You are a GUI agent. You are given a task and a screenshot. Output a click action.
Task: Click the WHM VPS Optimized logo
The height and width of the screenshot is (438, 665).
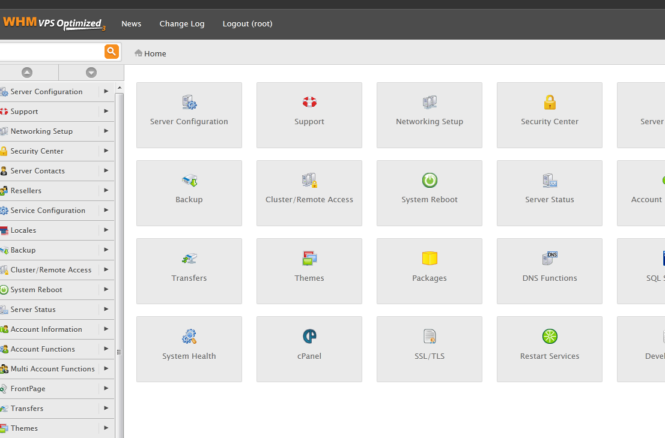pos(54,23)
